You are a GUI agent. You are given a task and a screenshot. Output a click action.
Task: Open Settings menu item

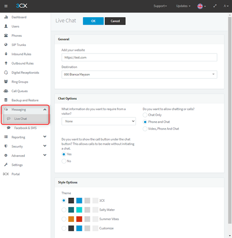(x=17, y=165)
